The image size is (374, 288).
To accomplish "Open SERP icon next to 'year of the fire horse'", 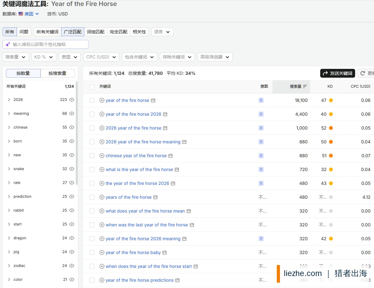I will pos(154,101).
